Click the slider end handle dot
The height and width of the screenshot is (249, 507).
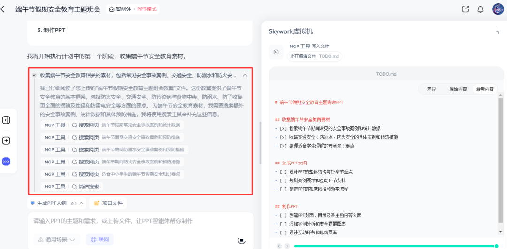(x=497, y=246)
